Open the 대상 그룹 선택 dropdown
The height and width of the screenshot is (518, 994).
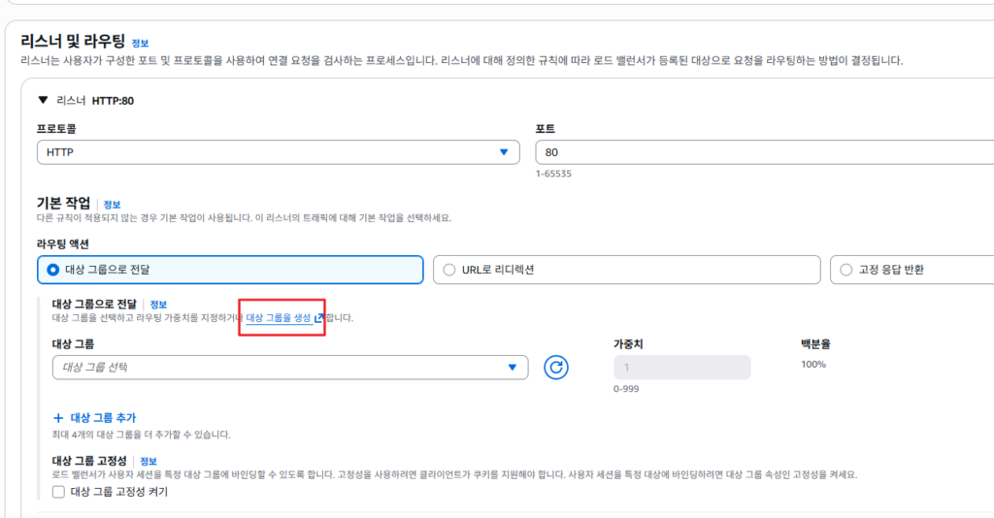[x=290, y=368]
